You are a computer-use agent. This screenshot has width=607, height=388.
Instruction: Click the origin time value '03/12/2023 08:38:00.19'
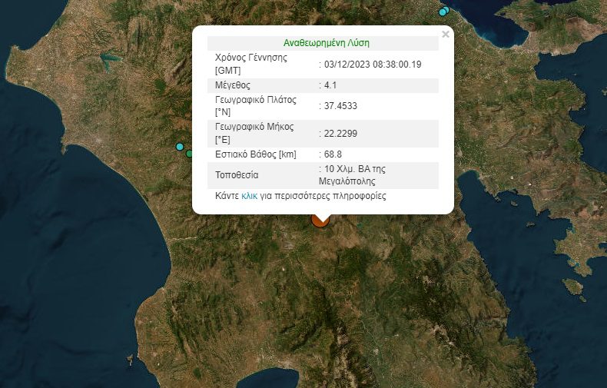pyautogui.click(x=373, y=65)
